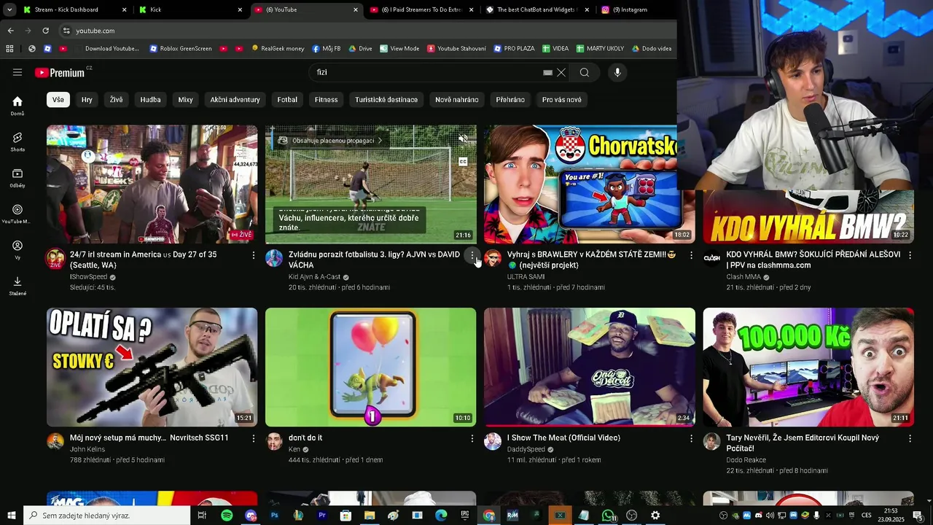933x525 pixels.
Task: Toggle captions on the AJVN video preview
Action: click(463, 162)
